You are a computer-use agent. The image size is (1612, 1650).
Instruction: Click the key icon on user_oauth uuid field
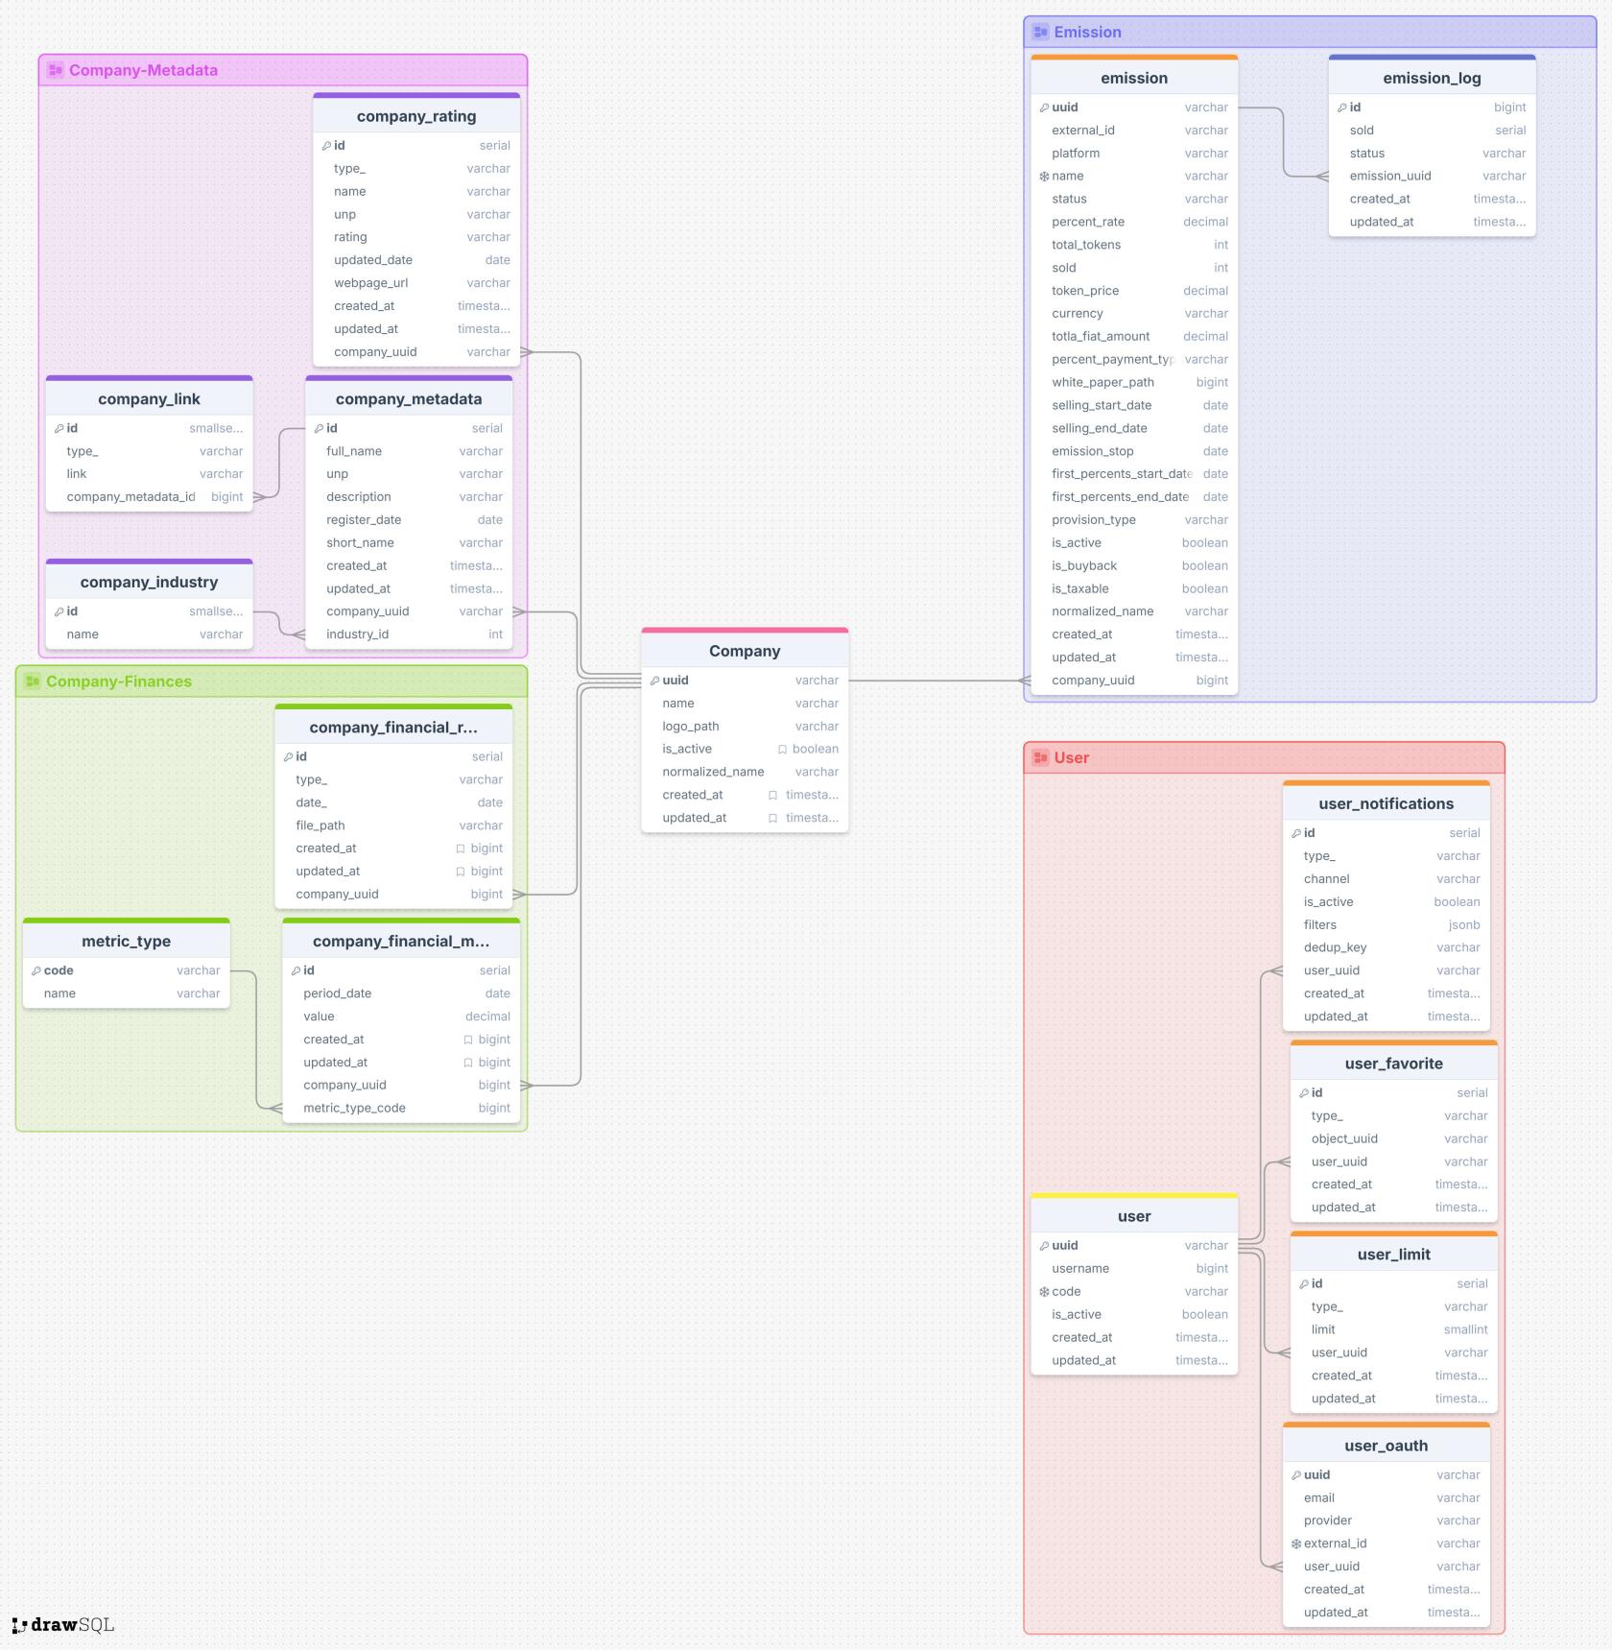tap(1294, 1475)
